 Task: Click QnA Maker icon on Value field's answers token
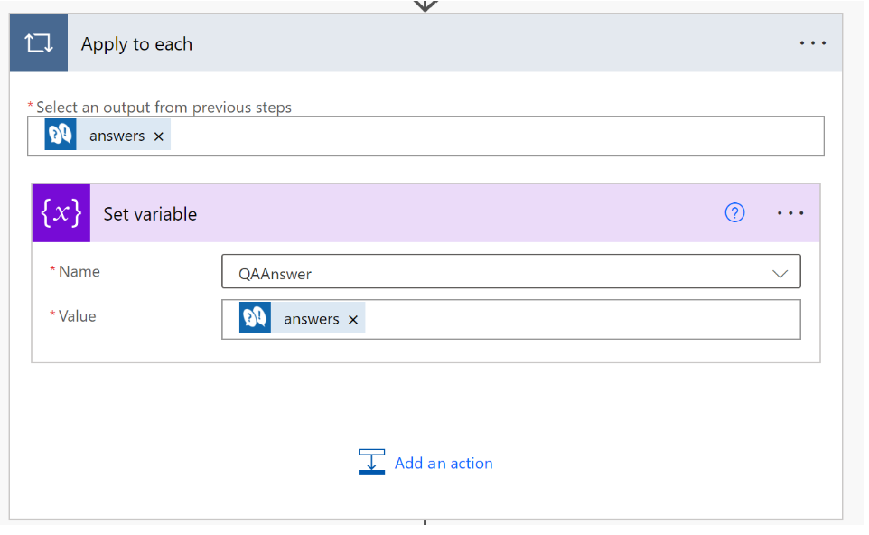(255, 319)
